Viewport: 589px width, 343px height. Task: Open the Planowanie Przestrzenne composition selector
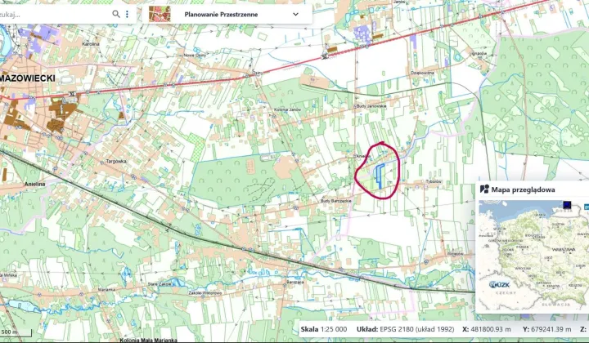[227, 14]
